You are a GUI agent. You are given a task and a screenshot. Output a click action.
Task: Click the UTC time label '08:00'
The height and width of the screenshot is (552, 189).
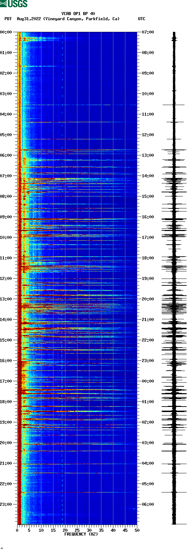click(x=148, y=53)
